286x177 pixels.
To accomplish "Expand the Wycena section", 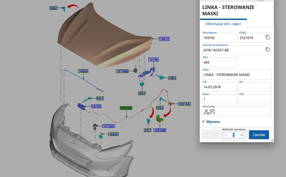I will coord(211,122).
